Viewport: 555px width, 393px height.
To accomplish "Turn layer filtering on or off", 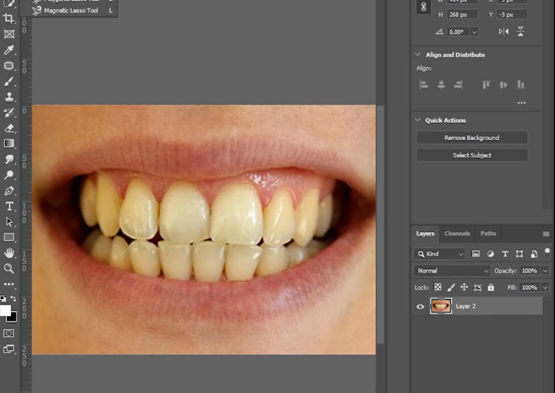I will [x=547, y=253].
